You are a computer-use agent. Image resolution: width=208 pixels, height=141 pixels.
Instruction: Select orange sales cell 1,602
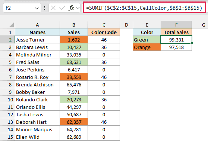74,40
